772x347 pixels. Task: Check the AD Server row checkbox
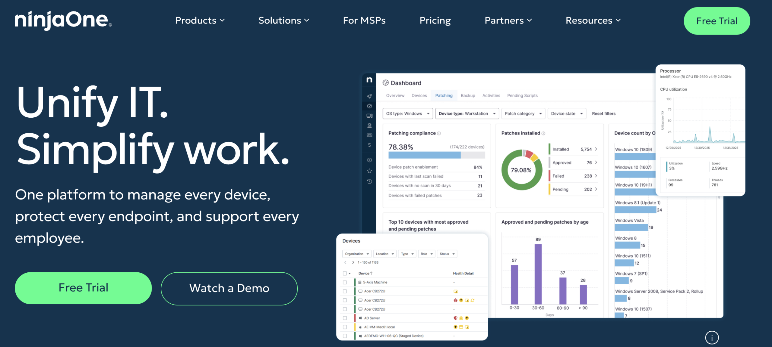345,318
